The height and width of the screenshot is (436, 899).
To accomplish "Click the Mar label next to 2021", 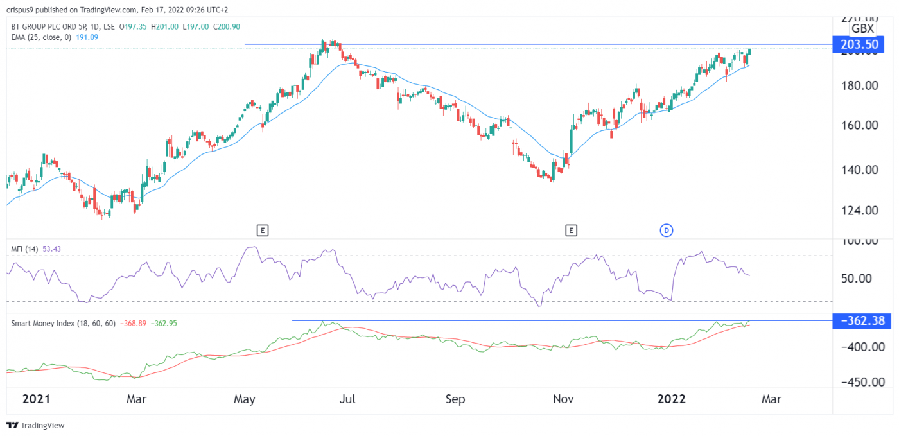I will point(136,399).
